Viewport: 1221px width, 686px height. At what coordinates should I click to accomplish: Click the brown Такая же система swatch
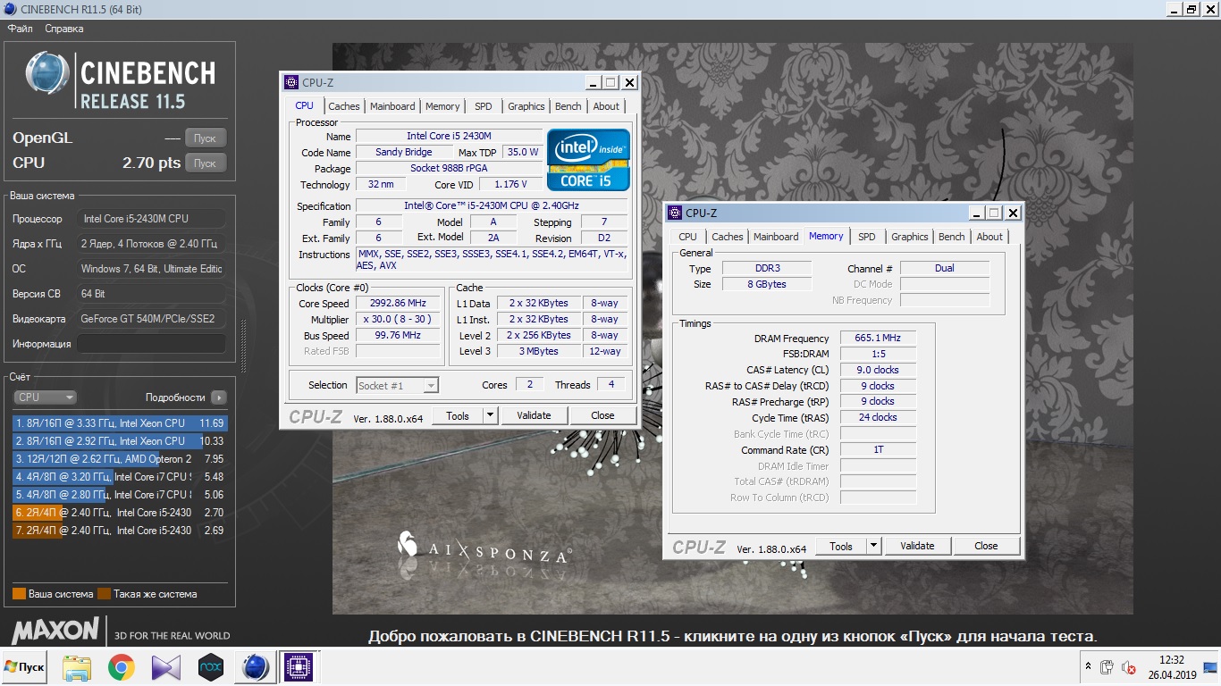[104, 594]
